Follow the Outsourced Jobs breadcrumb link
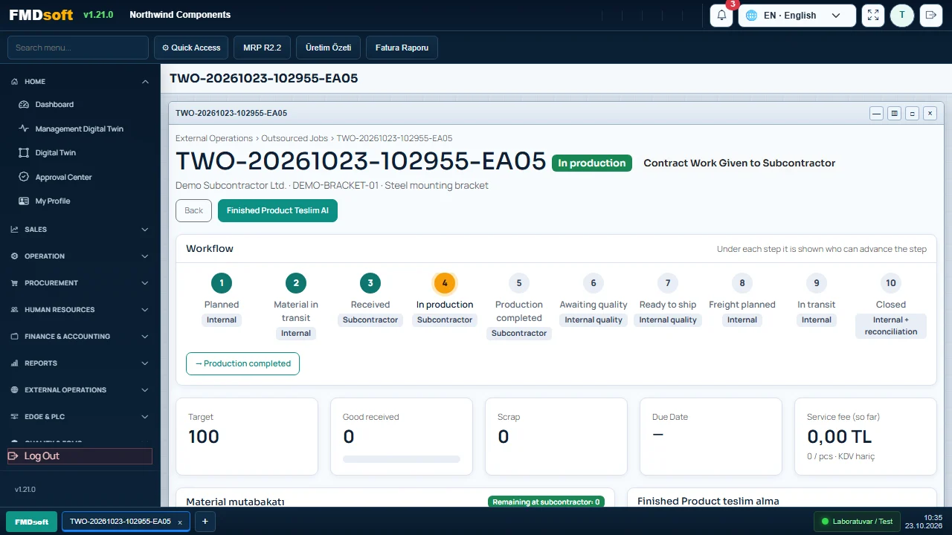This screenshot has width=952, height=535. click(x=295, y=138)
